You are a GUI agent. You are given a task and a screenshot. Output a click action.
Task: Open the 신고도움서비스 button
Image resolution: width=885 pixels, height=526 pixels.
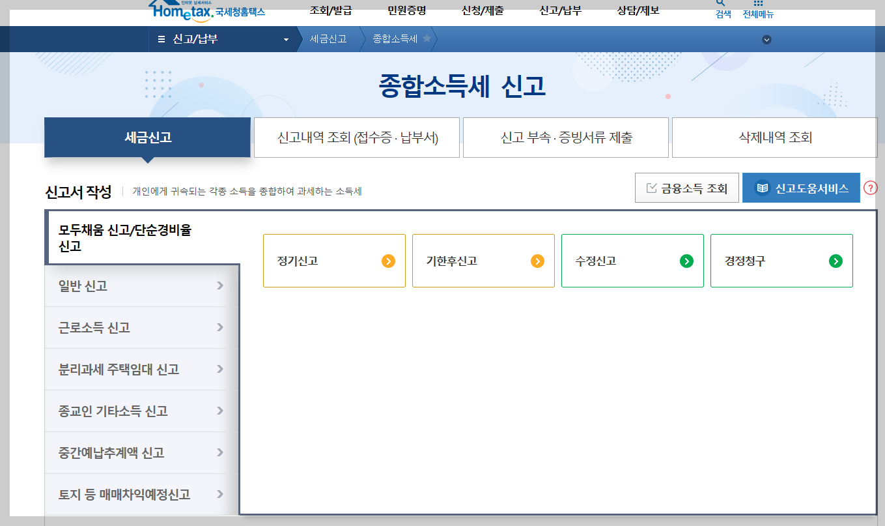pos(801,187)
